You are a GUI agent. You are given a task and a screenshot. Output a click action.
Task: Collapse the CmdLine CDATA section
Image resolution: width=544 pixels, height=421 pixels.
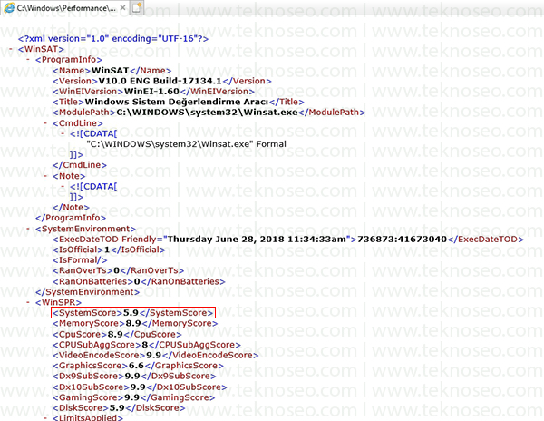[x=63, y=133]
